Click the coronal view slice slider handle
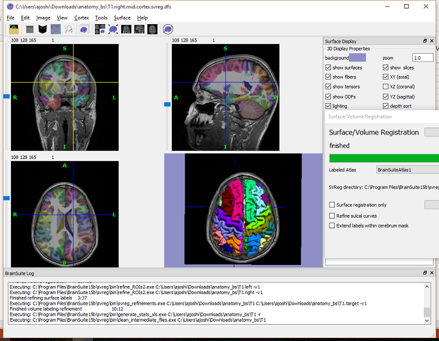This screenshot has width=439, height=341. (x=7, y=97)
